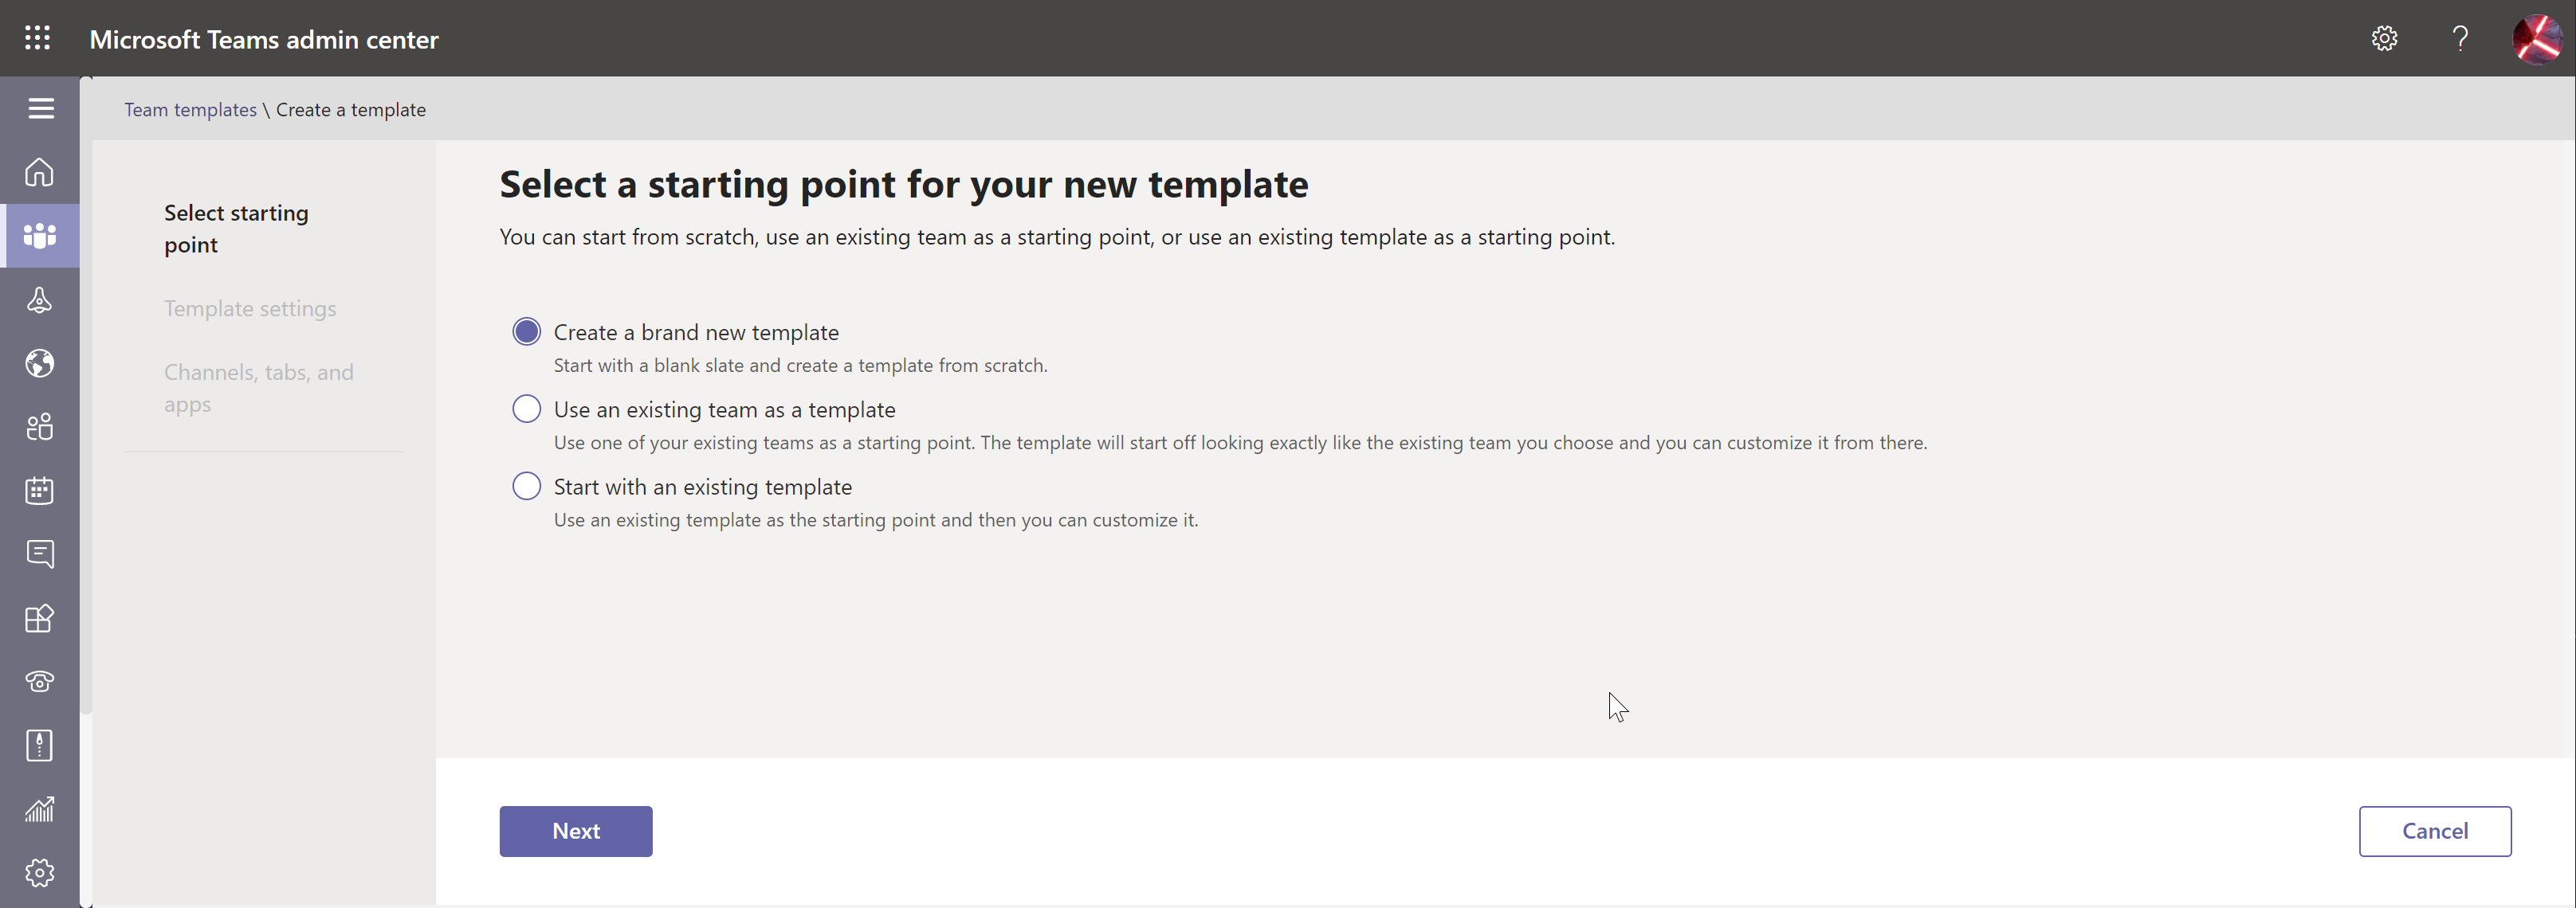Open the top bar settings gear
2576x908 pixels.
coord(2384,38)
